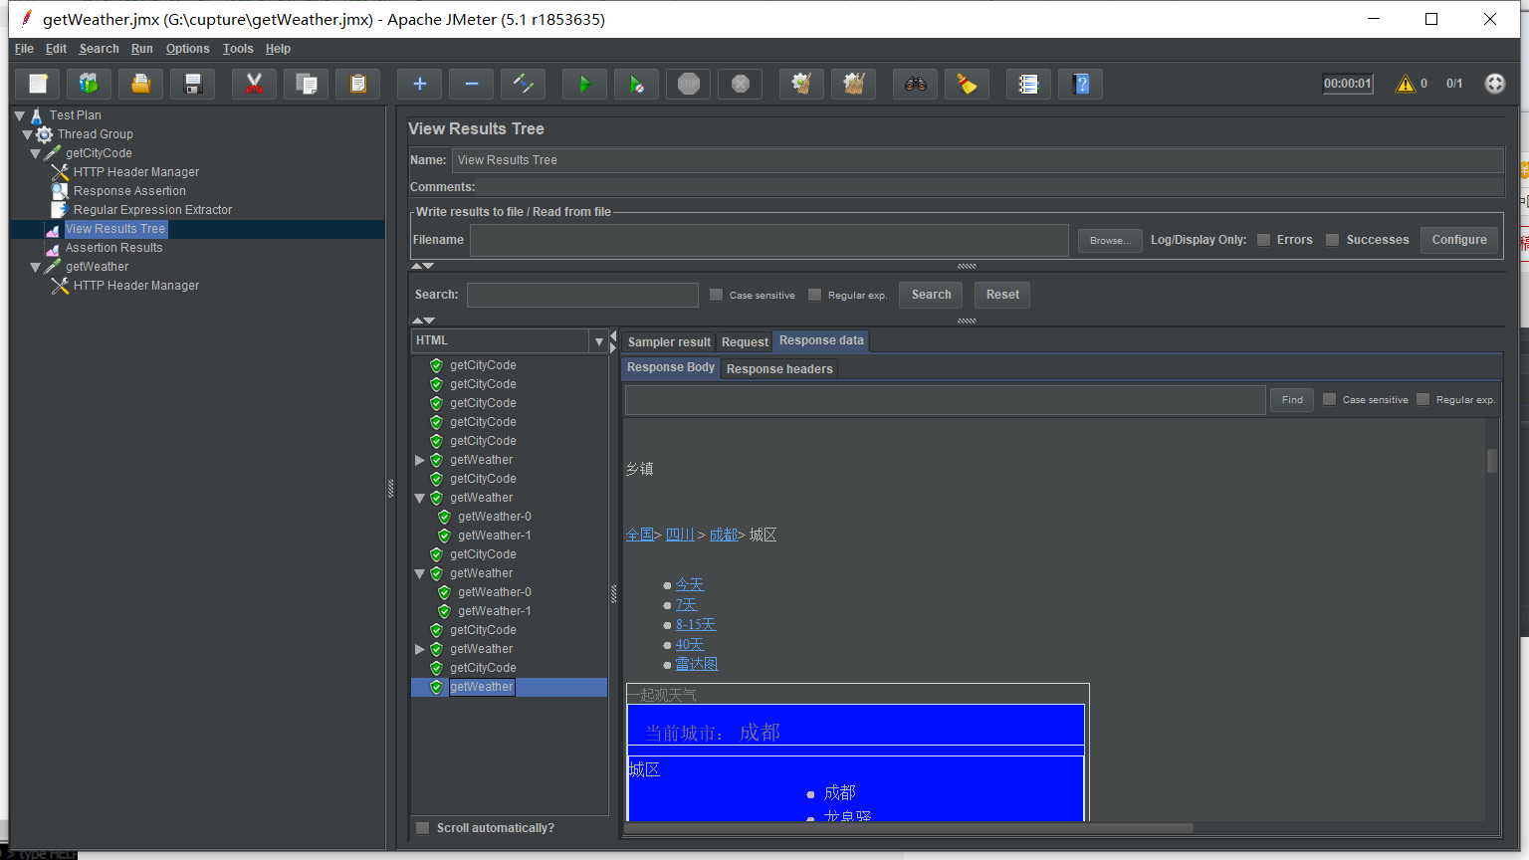Open Search with binoculars icon
The height and width of the screenshot is (860, 1529).
pyautogui.click(x=916, y=84)
